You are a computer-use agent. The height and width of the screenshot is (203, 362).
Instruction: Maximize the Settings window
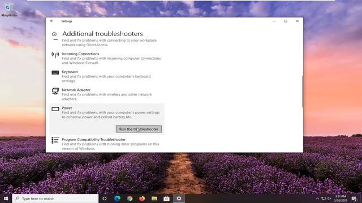point(286,21)
